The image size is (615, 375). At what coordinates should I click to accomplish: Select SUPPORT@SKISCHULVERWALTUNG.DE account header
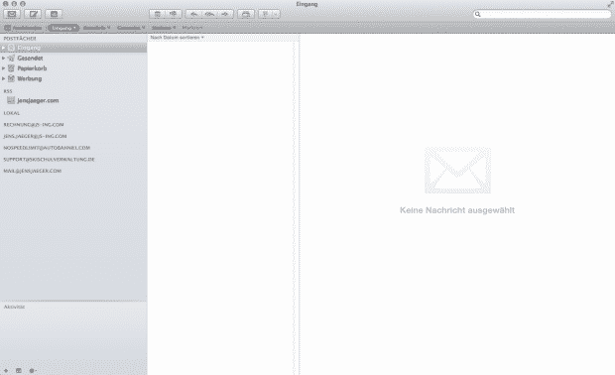(x=49, y=160)
